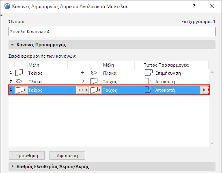Click the wall icon beside Τοίχος in the Πλάκα row

point(94,81)
